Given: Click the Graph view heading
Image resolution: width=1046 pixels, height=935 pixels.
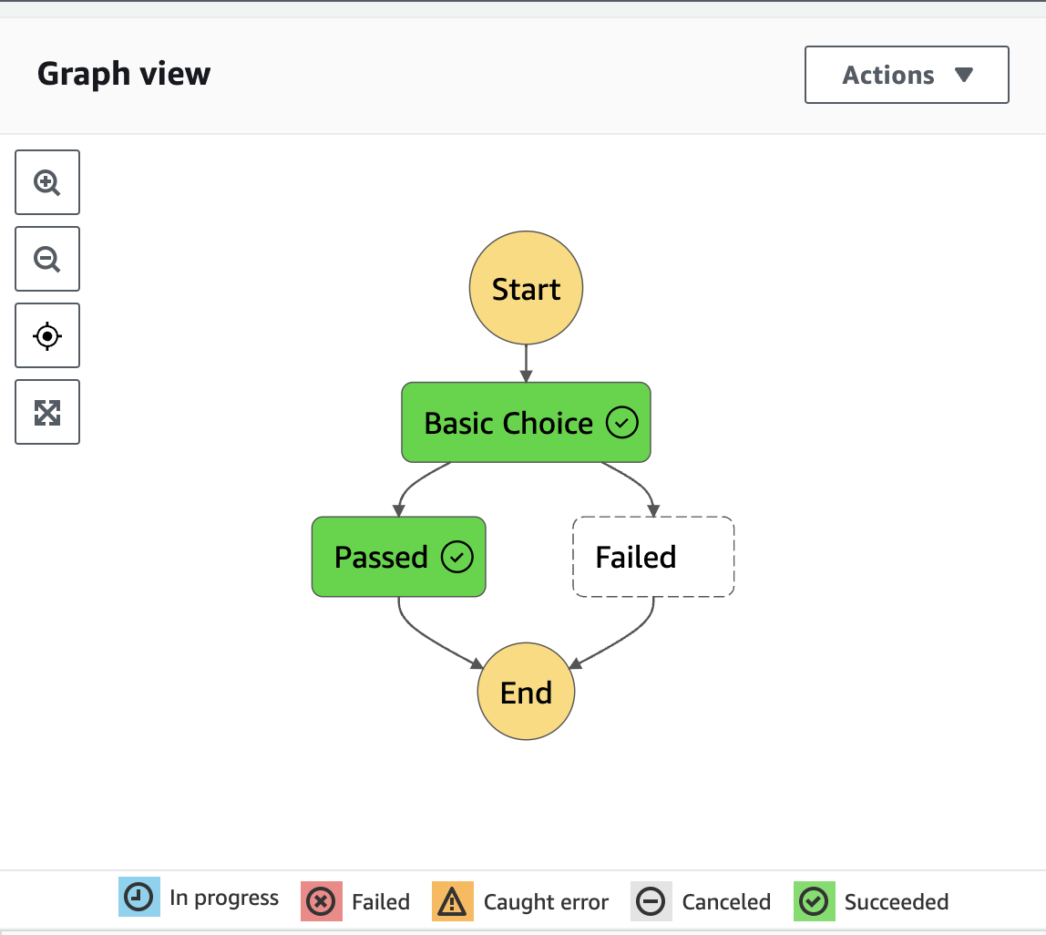Looking at the screenshot, I should pyautogui.click(x=124, y=74).
